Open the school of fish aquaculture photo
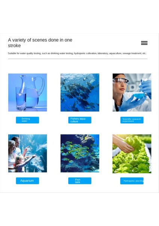Viewport: 159px width, 226px height. click(80, 92)
